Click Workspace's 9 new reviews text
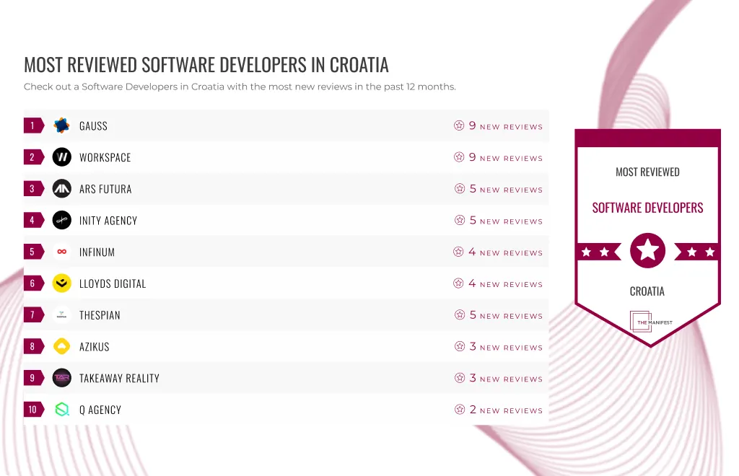739x476 pixels. pos(506,157)
